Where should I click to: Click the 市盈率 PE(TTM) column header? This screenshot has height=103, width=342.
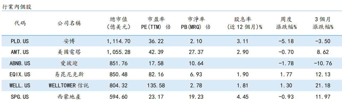click(156, 23)
